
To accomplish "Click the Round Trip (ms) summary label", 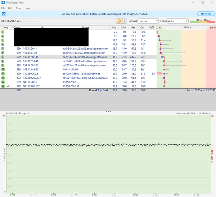I will pos(99,90).
